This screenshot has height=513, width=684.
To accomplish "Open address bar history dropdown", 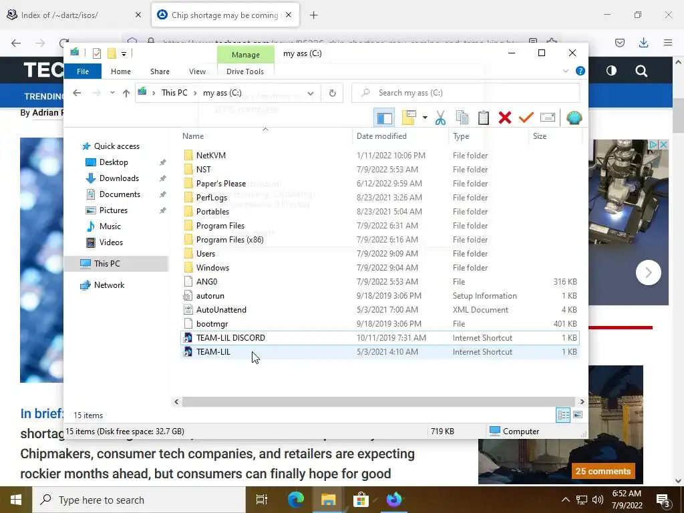I will [x=311, y=93].
